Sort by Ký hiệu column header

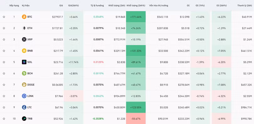tap(26, 6)
